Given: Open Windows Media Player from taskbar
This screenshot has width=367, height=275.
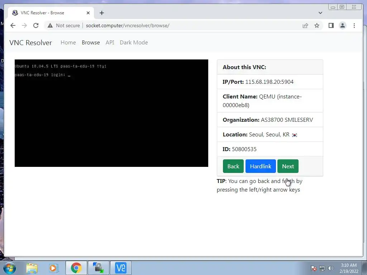Looking at the screenshot, I should click(53, 268).
